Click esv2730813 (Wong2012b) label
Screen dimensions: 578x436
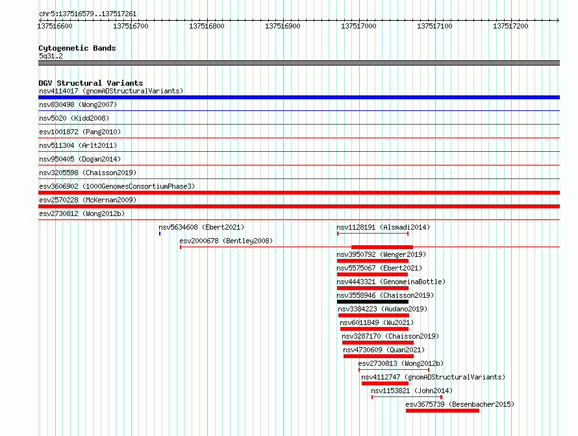[401, 363]
